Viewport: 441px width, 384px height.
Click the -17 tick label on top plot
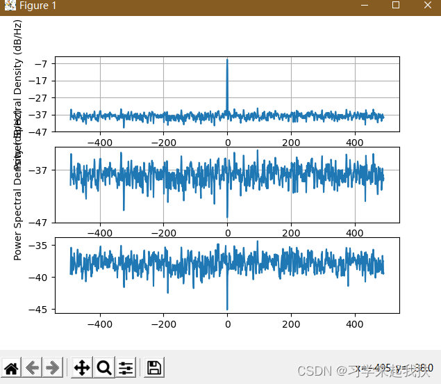[x=38, y=81]
